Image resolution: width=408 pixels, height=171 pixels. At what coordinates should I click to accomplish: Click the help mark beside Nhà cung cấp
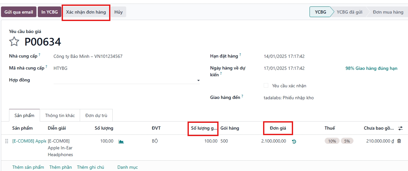coord(39,55)
